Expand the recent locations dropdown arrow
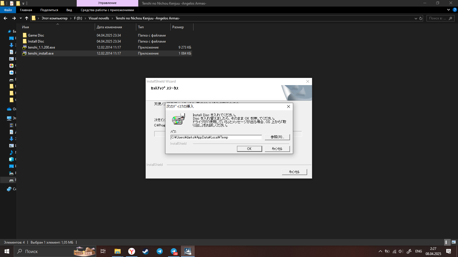Viewport: 458px width, 257px height. click(x=21, y=18)
